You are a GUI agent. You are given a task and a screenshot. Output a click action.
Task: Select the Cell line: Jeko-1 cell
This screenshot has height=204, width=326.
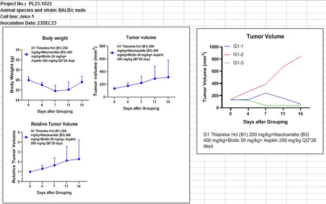coord(17,16)
